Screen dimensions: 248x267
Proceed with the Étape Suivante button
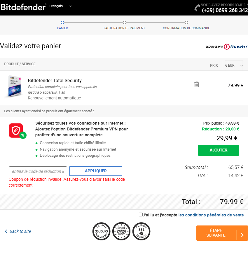222,233
